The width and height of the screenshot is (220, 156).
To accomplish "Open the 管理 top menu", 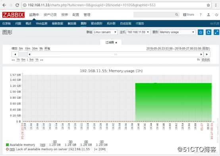I will click(x=87, y=15).
